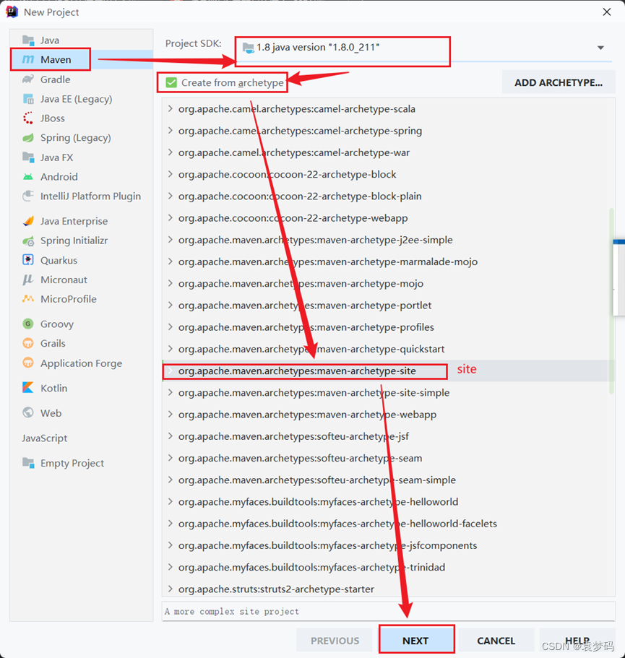
Task: Click the Java project type icon
Action: coord(28,40)
